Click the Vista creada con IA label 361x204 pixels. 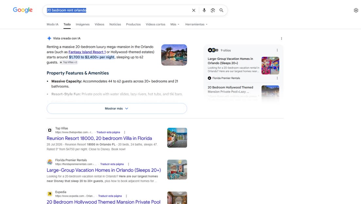(67, 39)
